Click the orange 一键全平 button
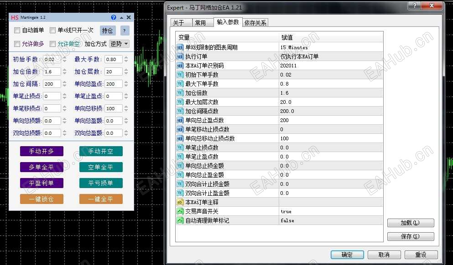 point(101,199)
